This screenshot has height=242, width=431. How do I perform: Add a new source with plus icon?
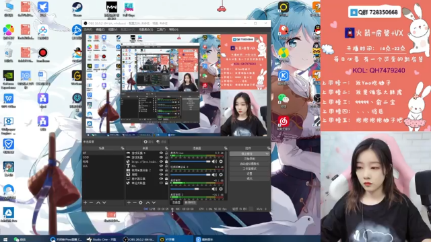point(129,202)
